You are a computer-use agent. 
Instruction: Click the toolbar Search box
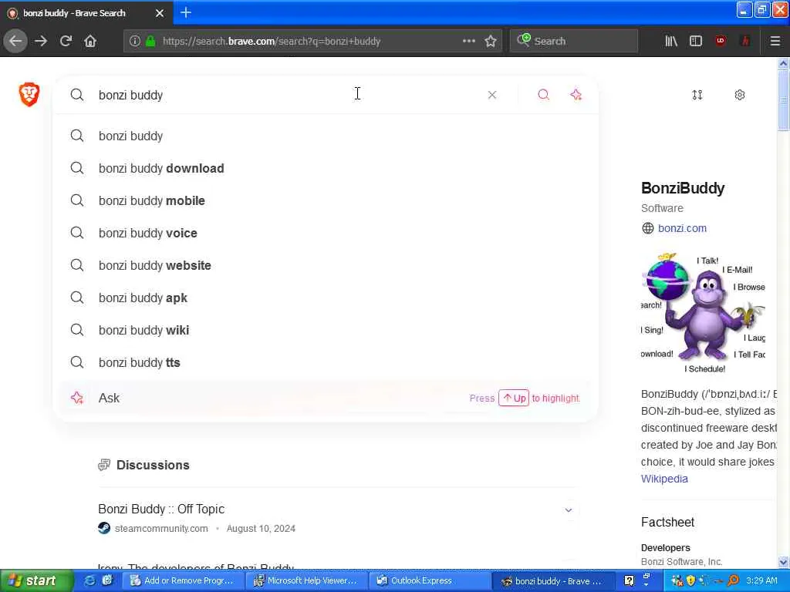tap(574, 42)
